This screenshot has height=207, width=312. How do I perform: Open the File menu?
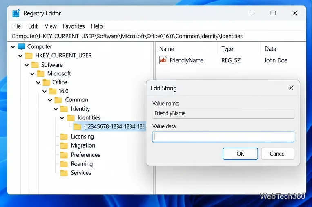click(16, 26)
